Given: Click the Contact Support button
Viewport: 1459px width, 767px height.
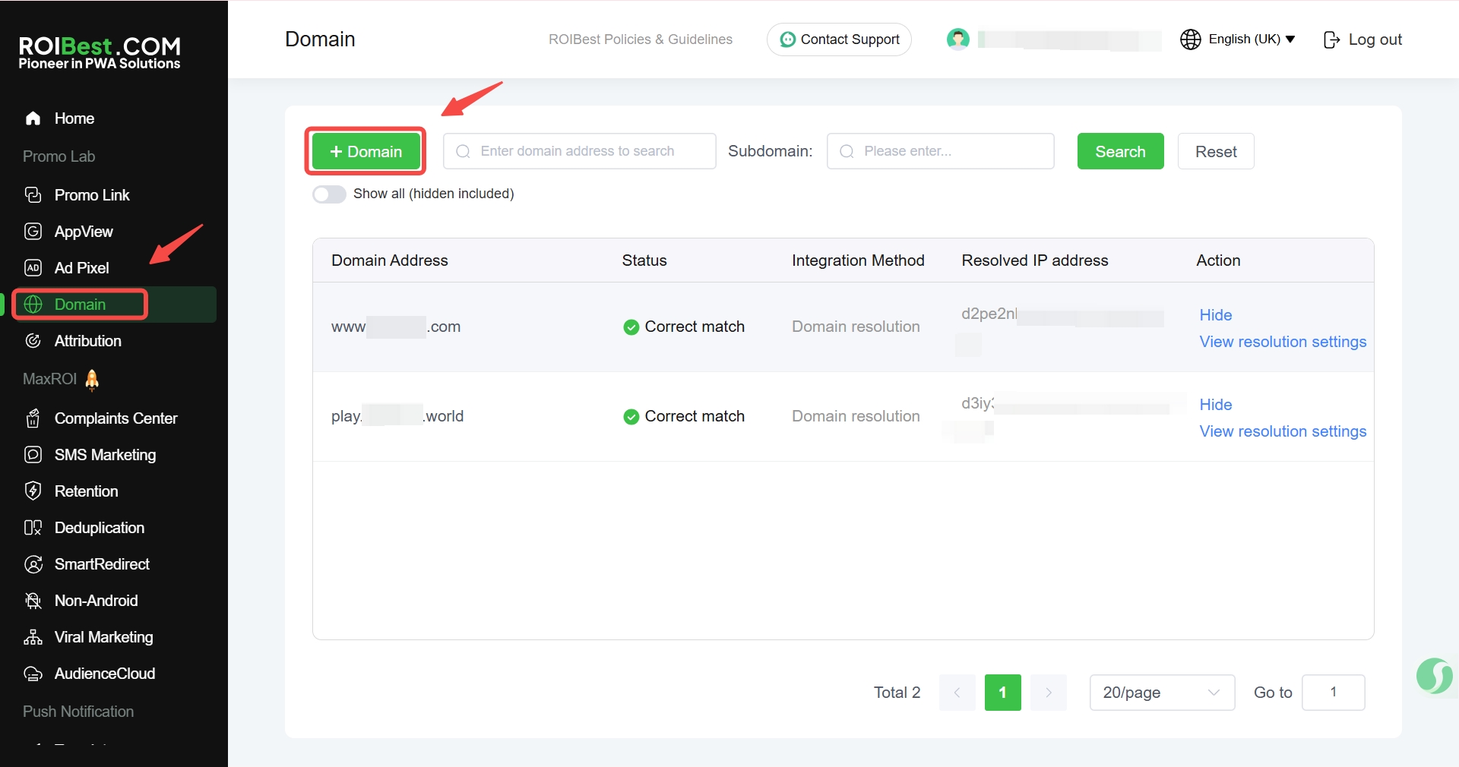Looking at the screenshot, I should (x=839, y=39).
